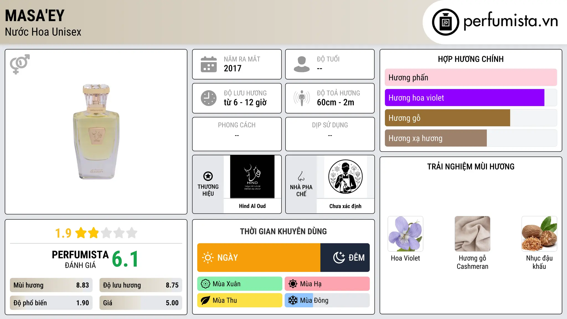The image size is (567, 319).
Task: Click the 1.9 star rating number
Action: point(63,233)
